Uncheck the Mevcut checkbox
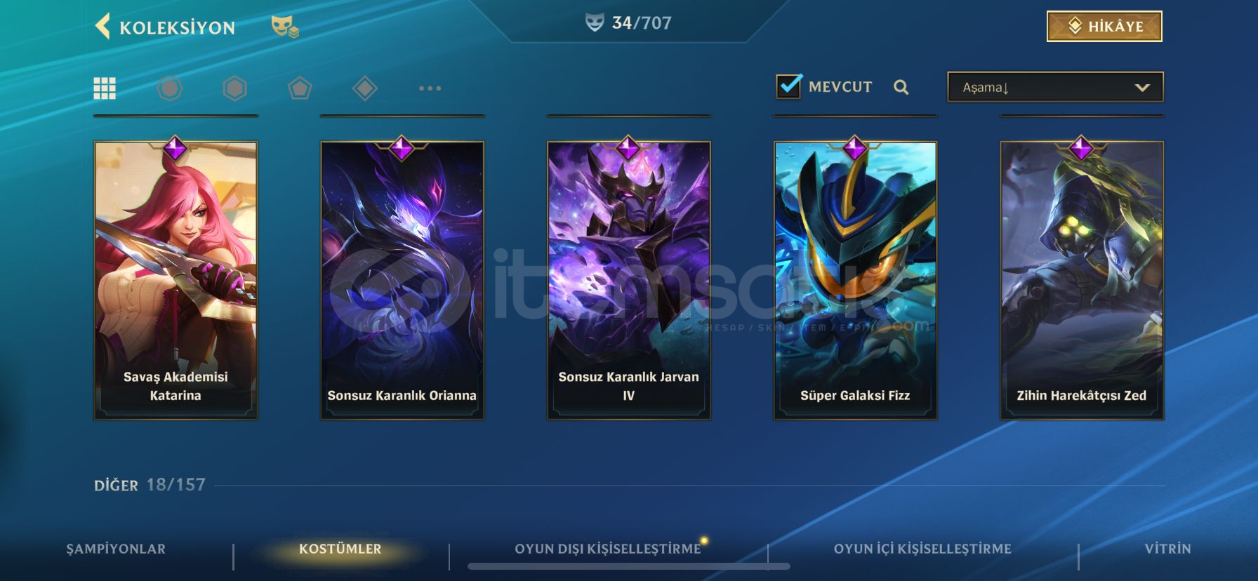Viewport: 1258px width, 581px height. 789,86
